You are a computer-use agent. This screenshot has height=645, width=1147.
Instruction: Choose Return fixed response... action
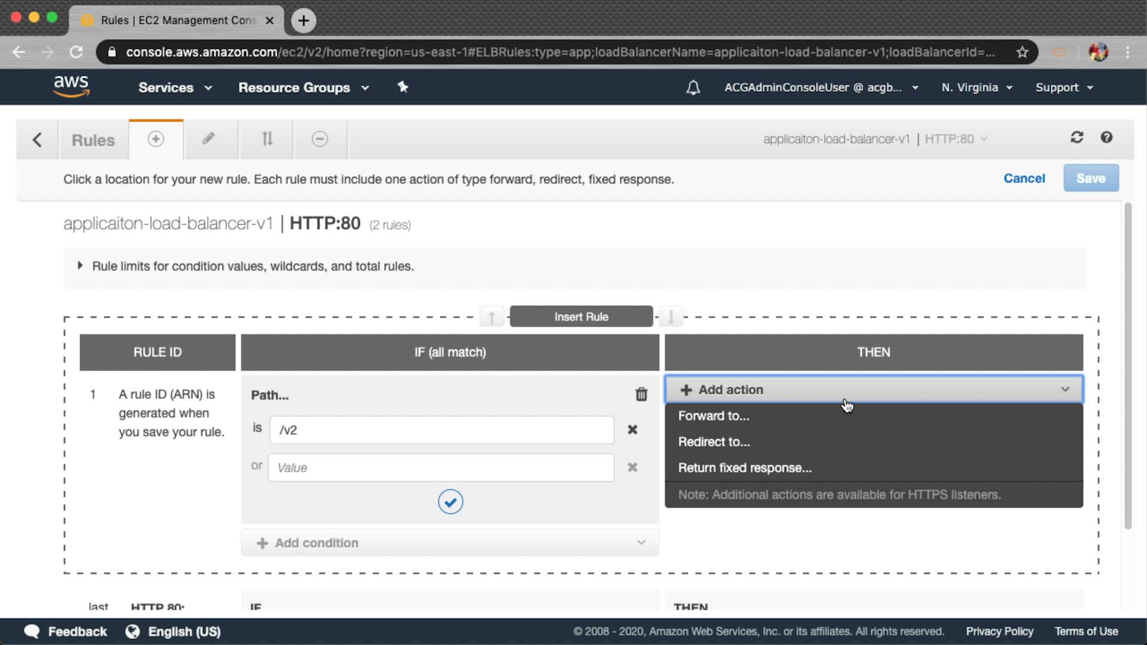(744, 468)
